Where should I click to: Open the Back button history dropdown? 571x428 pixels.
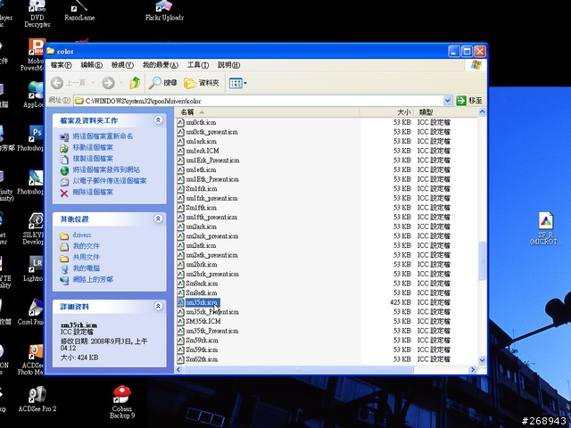93,83
